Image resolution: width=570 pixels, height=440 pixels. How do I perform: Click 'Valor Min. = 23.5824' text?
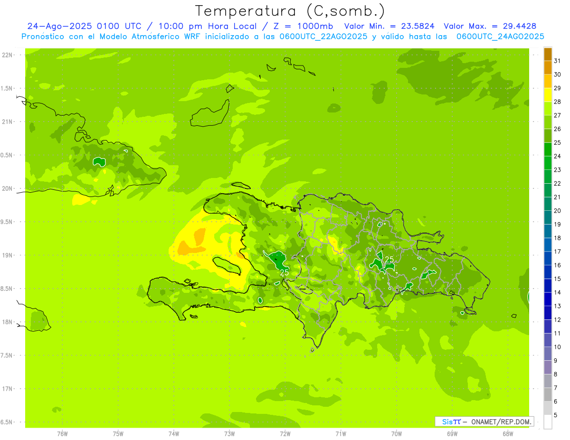(x=390, y=26)
